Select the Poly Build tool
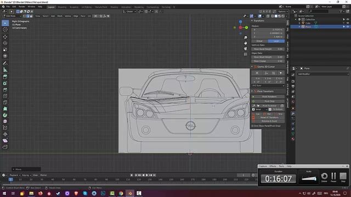 (5, 109)
